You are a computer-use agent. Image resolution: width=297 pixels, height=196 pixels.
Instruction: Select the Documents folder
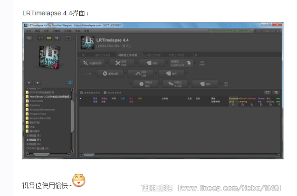(x=35, y=101)
